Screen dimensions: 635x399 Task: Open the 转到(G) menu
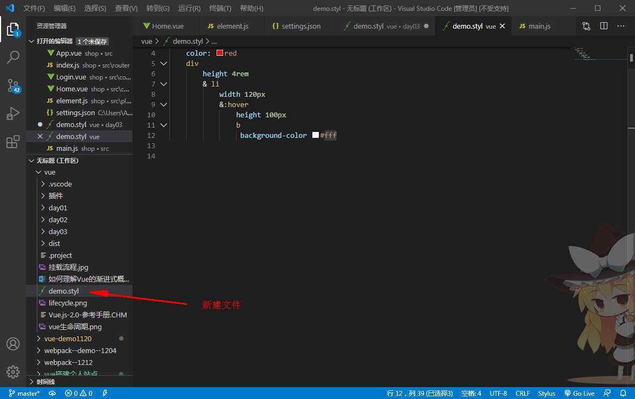(x=158, y=8)
